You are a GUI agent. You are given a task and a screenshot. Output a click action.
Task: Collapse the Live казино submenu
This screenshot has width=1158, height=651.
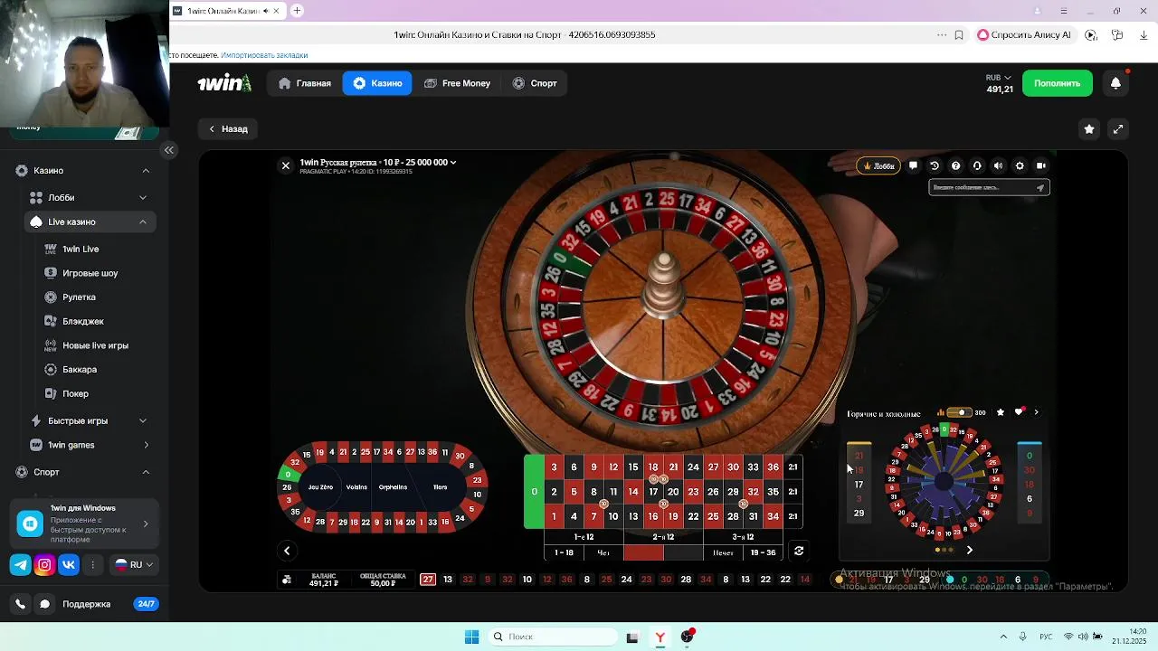click(143, 222)
